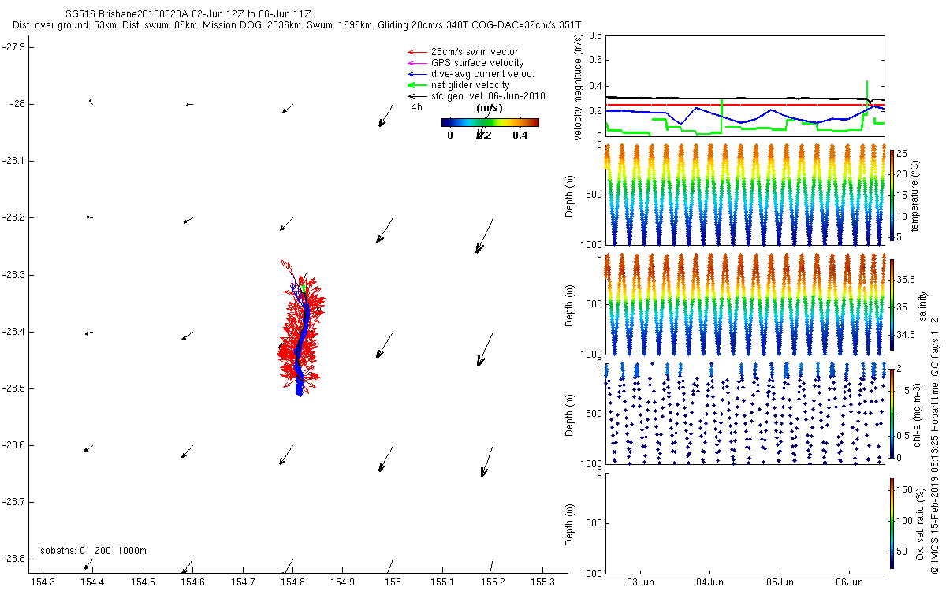Click the '05Jun' time axis tick
Image resolution: width=946 pixels, height=591 pixels.
(780, 582)
